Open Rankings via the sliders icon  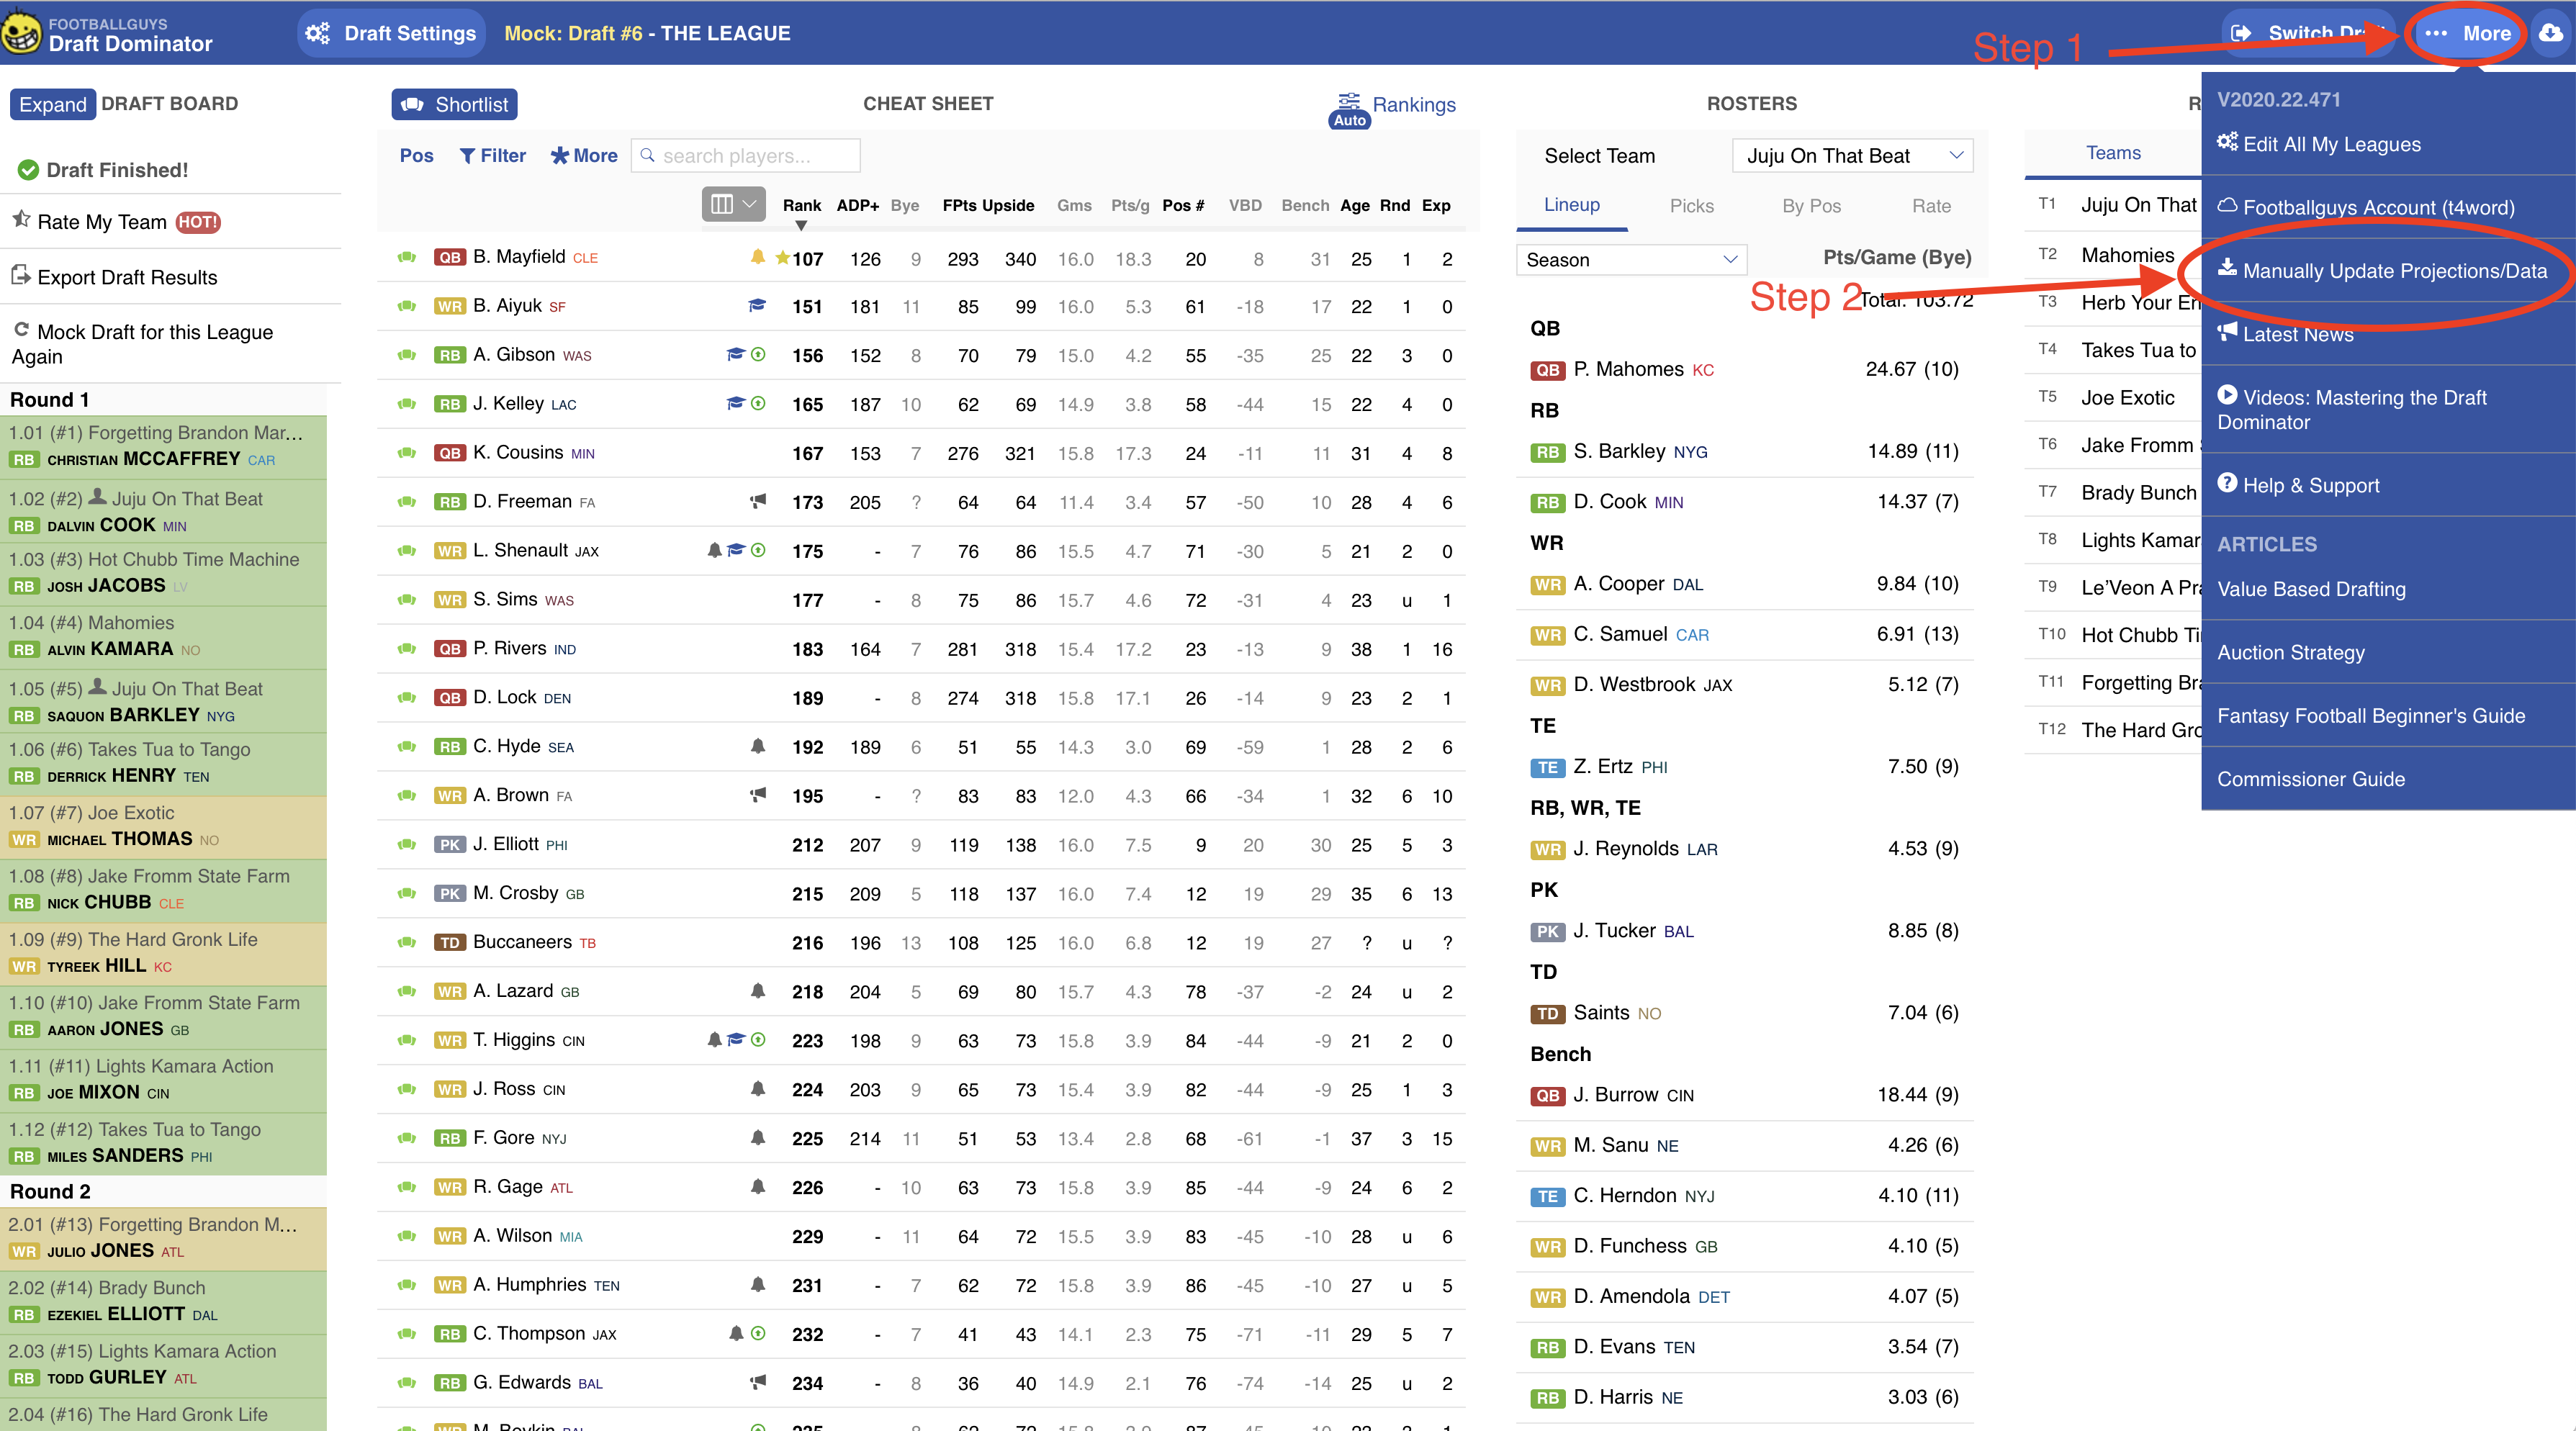click(1349, 101)
